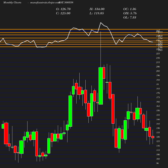
Task: Click the highest peak of the white indicator line
Action: (101, 23)
